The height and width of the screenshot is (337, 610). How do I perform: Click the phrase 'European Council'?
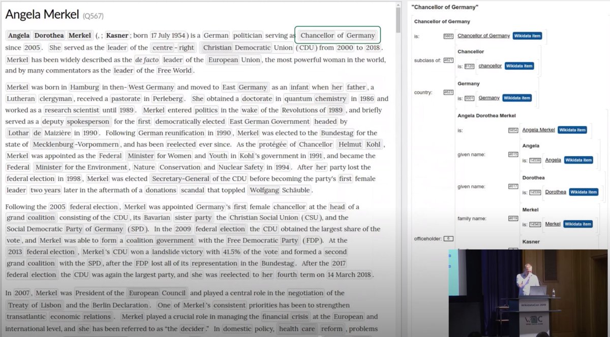(x=157, y=293)
